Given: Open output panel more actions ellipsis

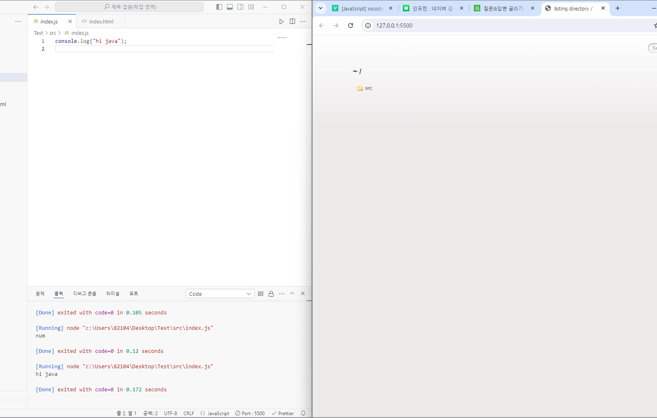Looking at the screenshot, I should 282,294.
